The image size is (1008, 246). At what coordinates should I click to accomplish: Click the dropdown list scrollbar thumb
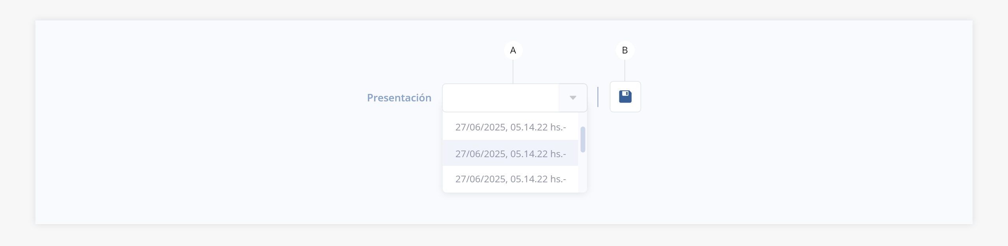tap(583, 139)
